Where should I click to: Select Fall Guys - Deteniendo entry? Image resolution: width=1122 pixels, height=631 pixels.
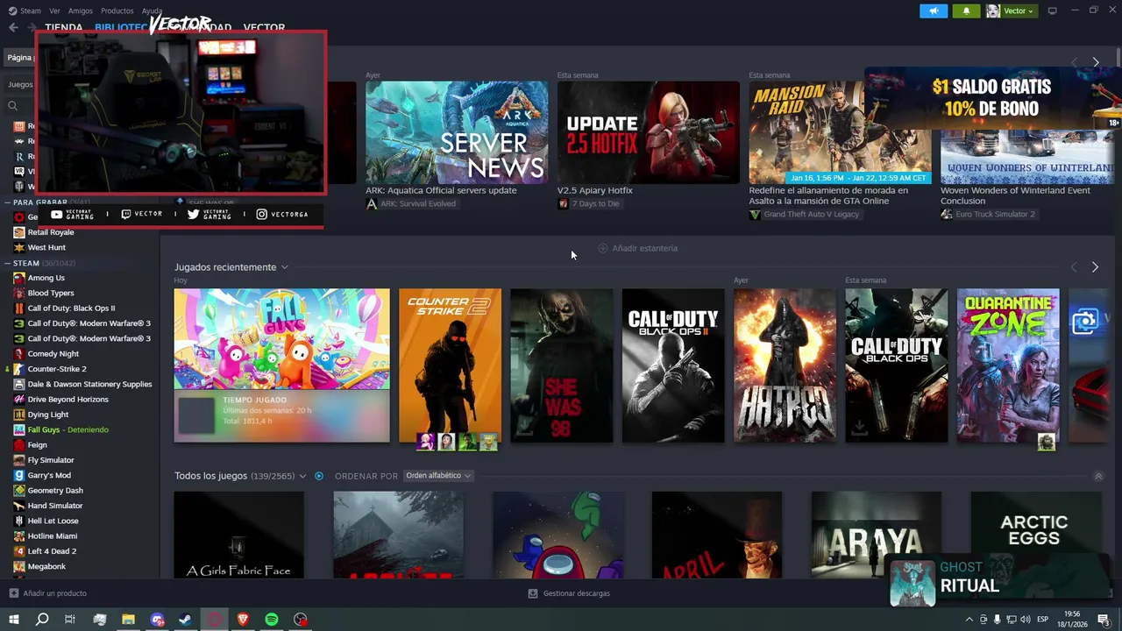[x=68, y=429]
